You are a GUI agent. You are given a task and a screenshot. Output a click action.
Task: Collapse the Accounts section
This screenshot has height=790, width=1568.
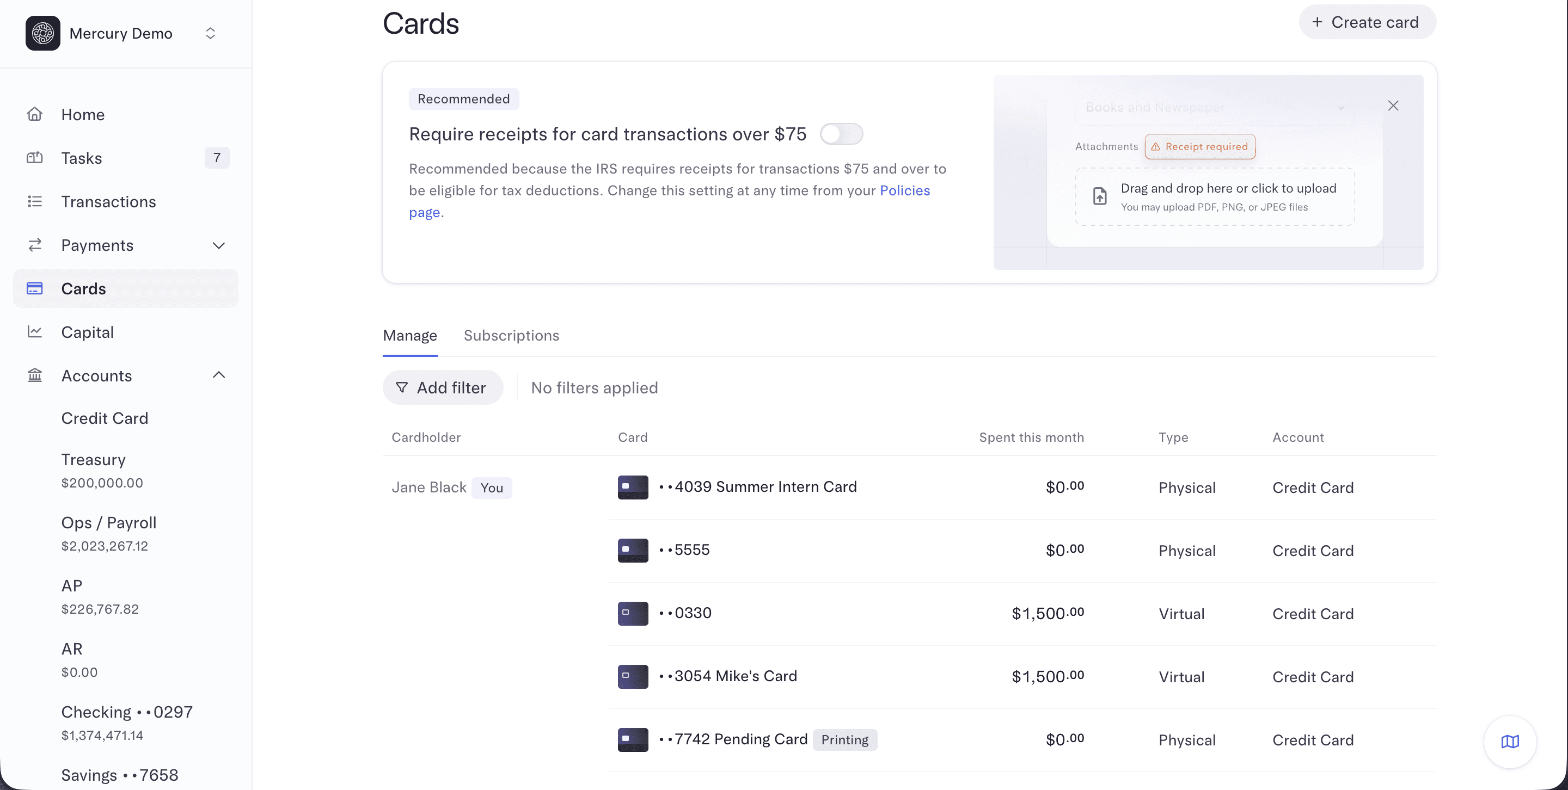(218, 375)
